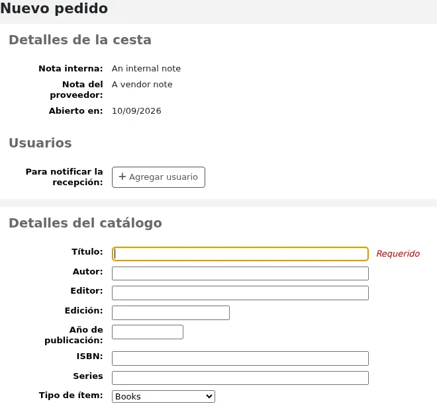Click the Abierto en label

click(x=75, y=111)
